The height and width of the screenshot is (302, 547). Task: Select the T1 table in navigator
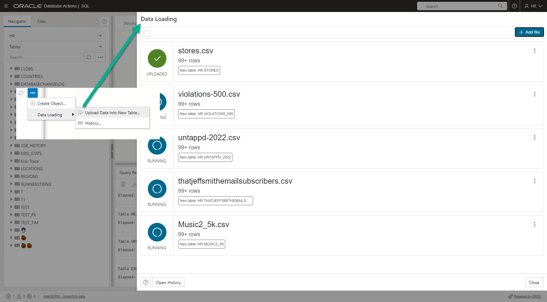(x=23, y=199)
